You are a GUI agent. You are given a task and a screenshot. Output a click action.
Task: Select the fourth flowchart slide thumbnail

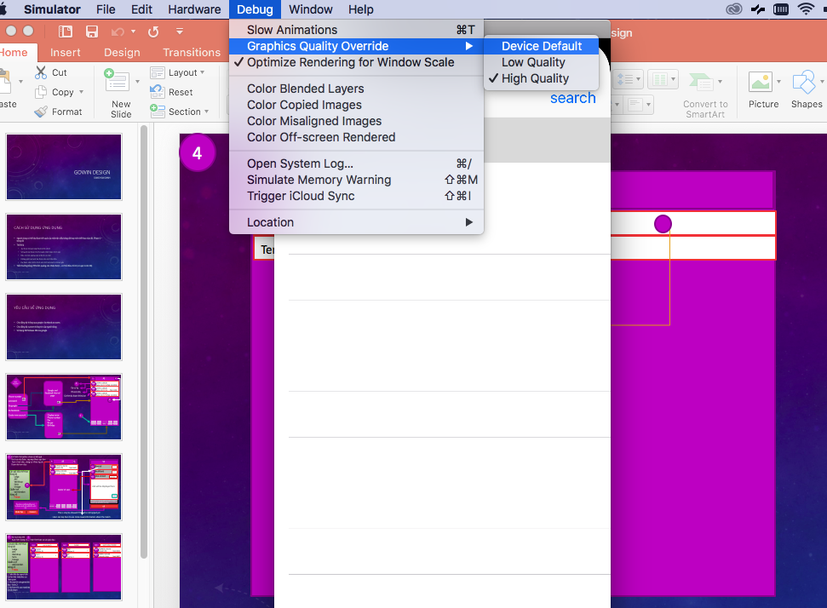pos(64,407)
